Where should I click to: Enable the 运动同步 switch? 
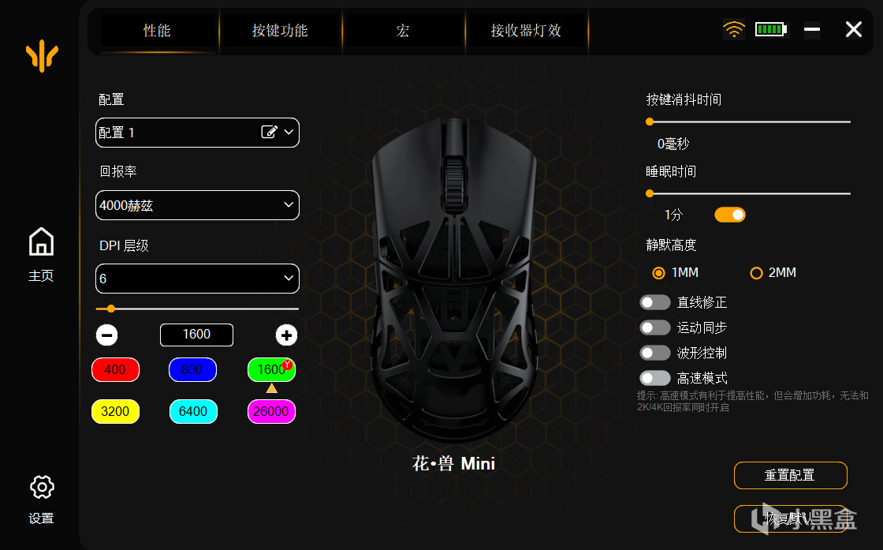(655, 327)
